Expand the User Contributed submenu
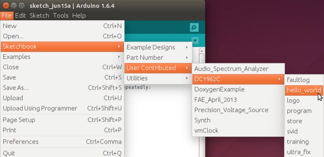This screenshot has width=324, height=157. [x=158, y=68]
